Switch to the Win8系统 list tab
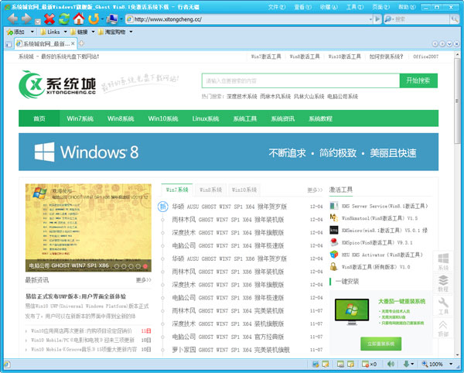464x373 pixels. [x=210, y=190]
